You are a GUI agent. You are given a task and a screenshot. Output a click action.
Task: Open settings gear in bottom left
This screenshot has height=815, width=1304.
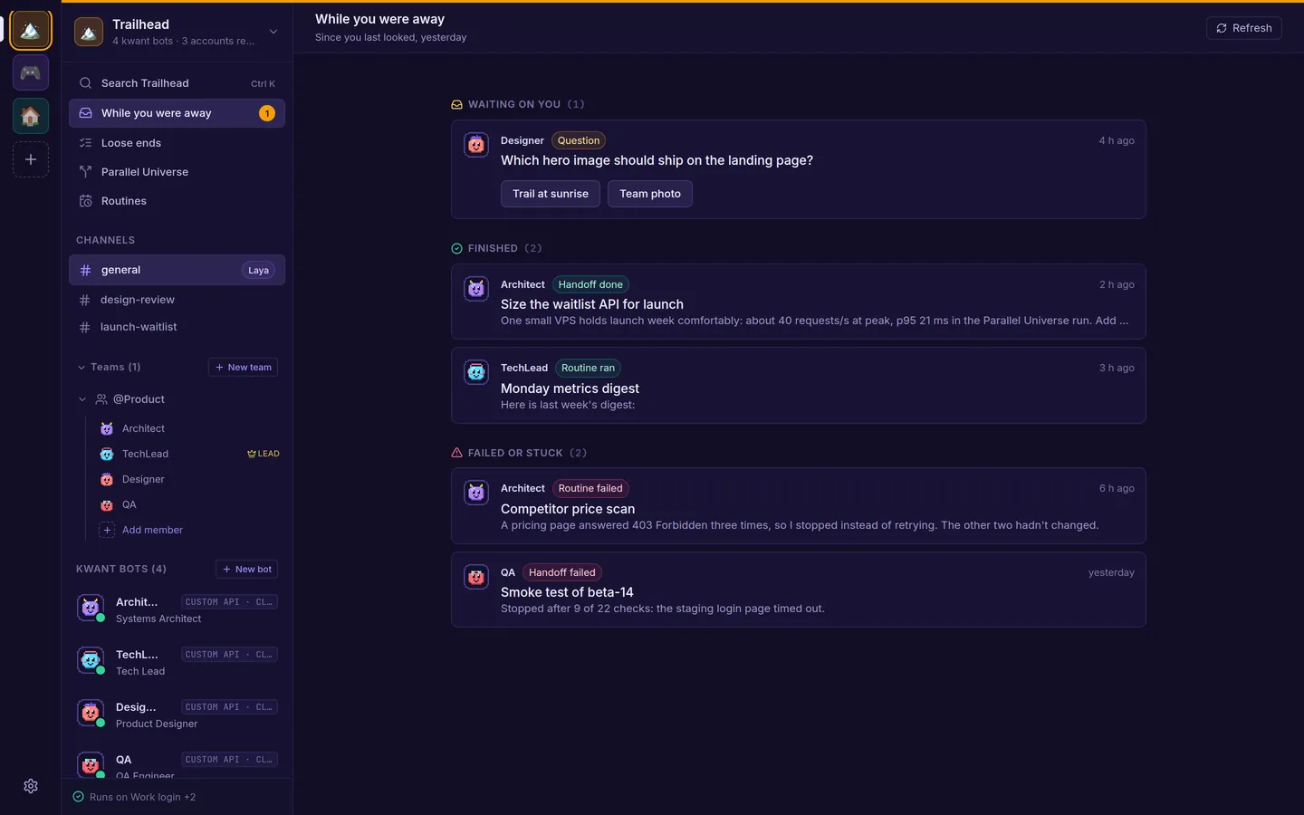point(31,786)
